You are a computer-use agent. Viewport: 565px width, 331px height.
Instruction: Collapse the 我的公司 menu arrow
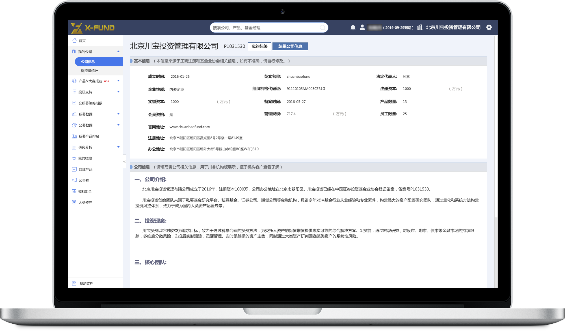pyautogui.click(x=118, y=51)
